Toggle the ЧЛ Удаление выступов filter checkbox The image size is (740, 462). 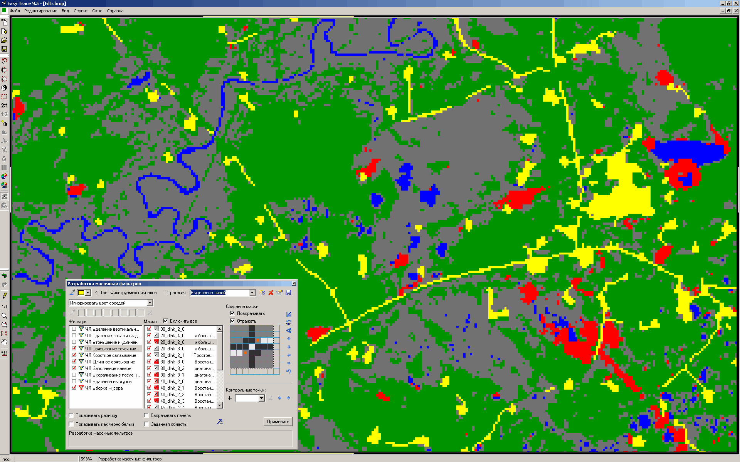(74, 382)
